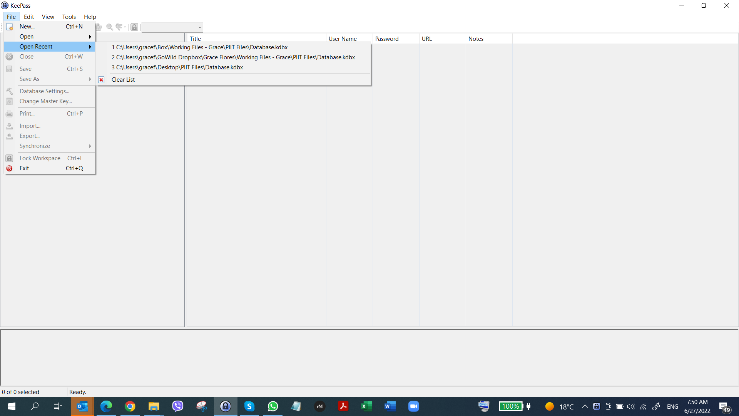Open the Tools menu
Image resolution: width=739 pixels, height=416 pixels.
[x=69, y=17]
